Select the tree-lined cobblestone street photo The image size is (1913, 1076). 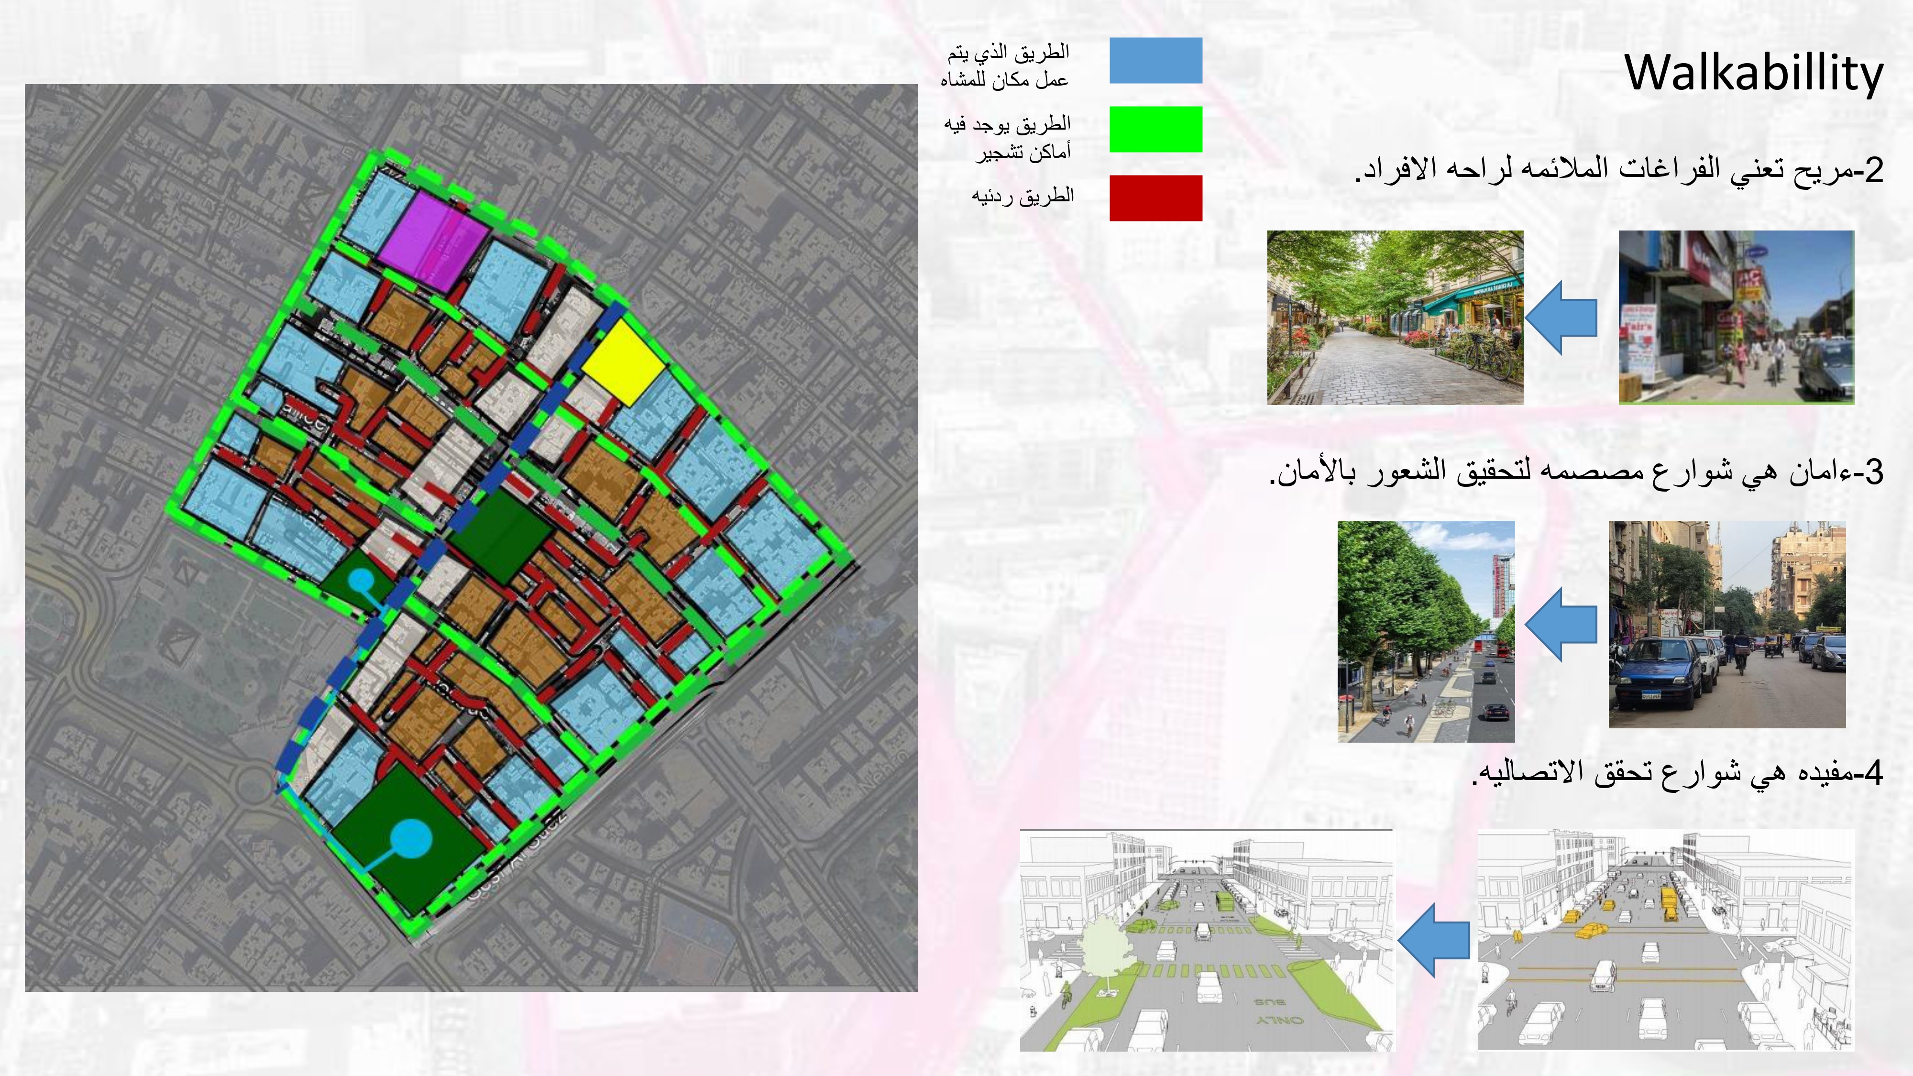(1395, 317)
